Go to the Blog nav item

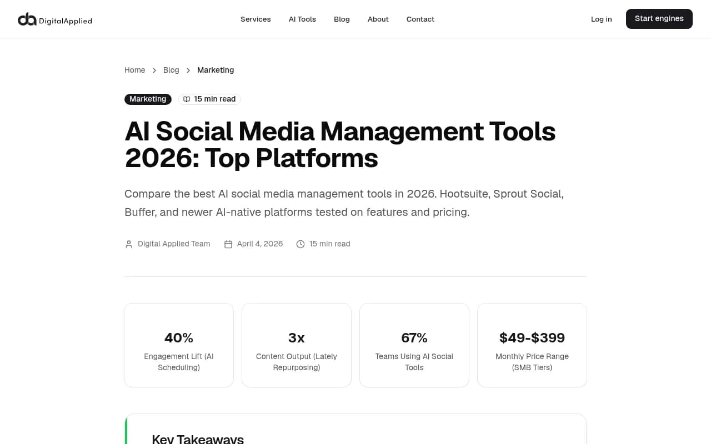click(x=342, y=19)
